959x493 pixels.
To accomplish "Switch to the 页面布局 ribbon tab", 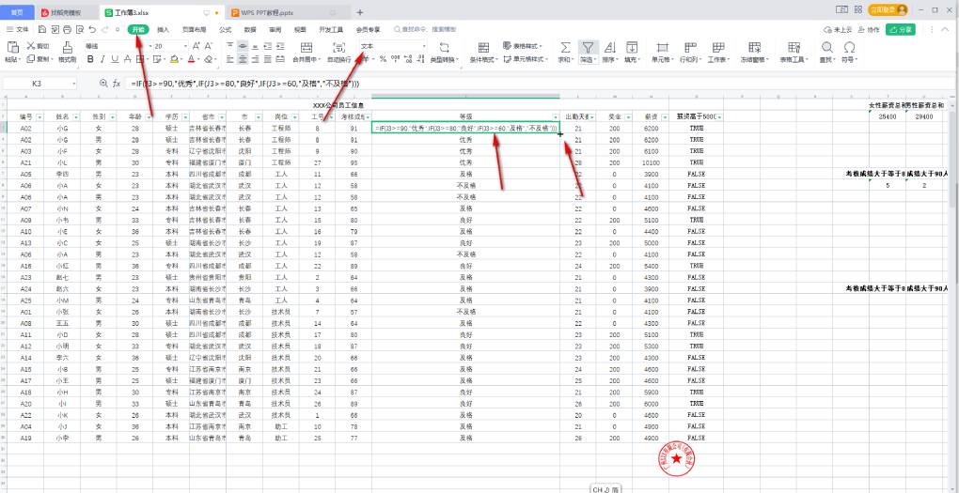I will (x=194, y=29).
